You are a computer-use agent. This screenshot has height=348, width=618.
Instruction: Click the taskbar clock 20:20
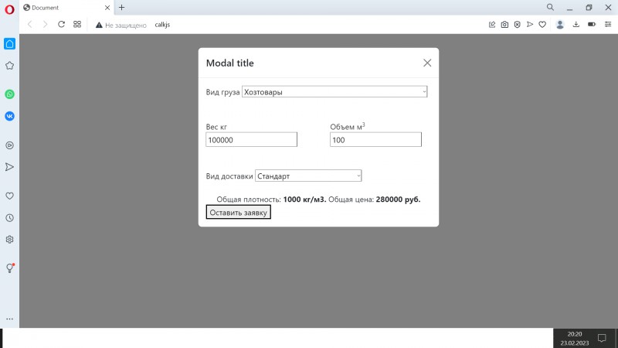pos(575,334)
